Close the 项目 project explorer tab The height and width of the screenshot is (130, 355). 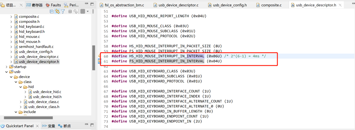click(21, 5)
